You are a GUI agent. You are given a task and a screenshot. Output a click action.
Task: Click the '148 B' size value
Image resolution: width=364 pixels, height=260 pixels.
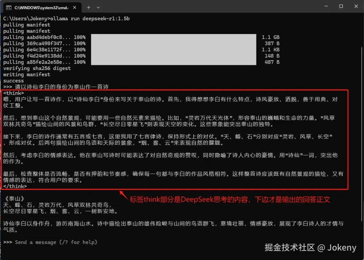coord(272,56)
